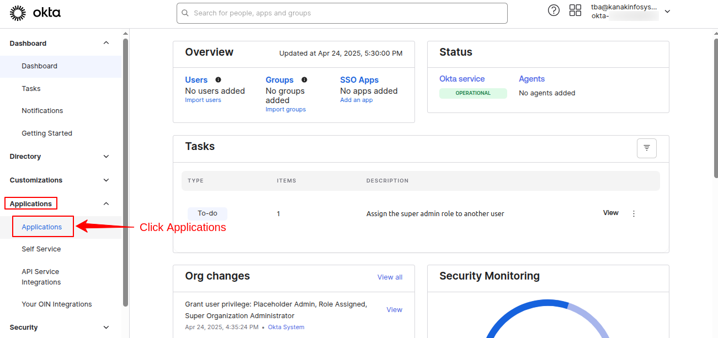Click the Groups heading link
Screen dimensions: 718x338
coord(280,80)
